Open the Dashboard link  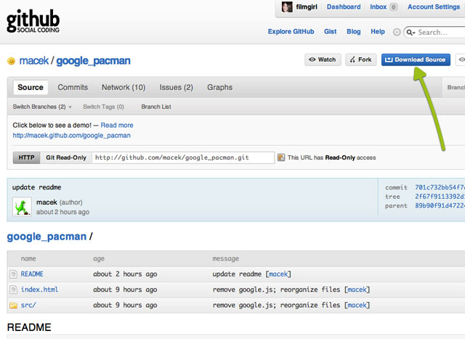[344, 7]
